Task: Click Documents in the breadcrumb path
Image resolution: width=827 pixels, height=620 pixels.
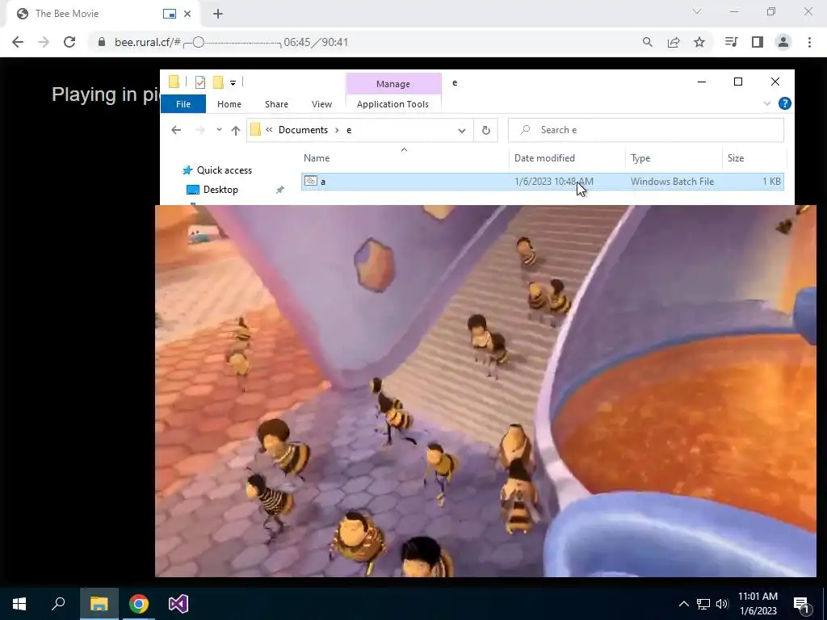Action: click(303, 130)
